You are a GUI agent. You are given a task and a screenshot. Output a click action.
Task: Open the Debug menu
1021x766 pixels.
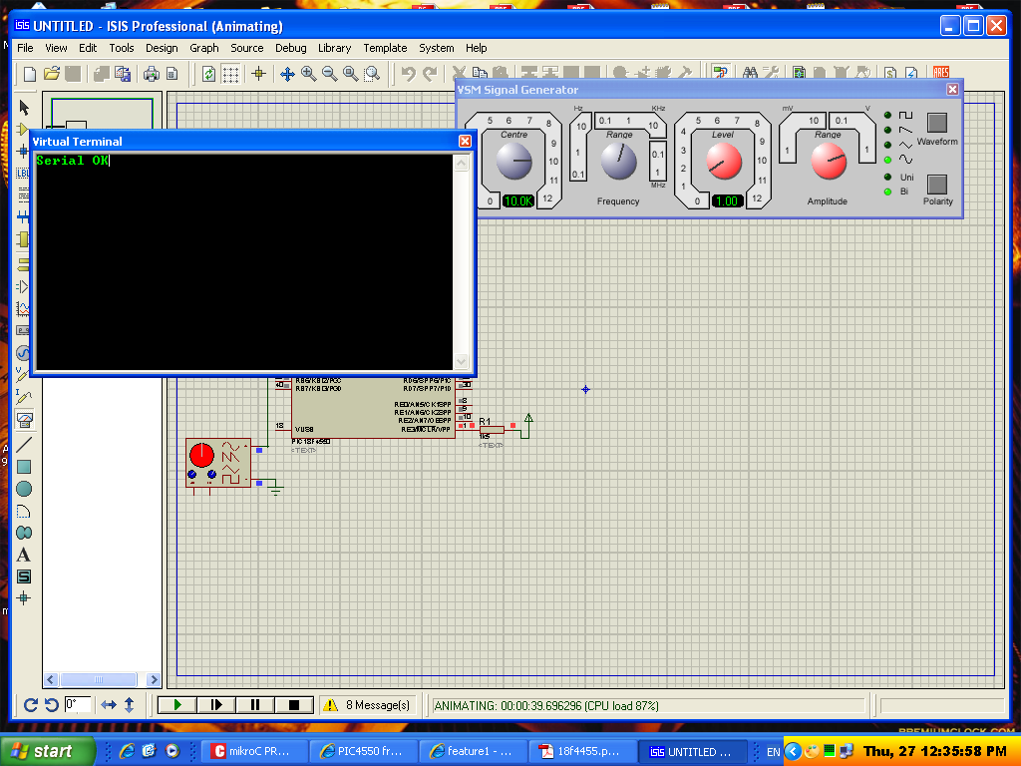coord(290,48)
